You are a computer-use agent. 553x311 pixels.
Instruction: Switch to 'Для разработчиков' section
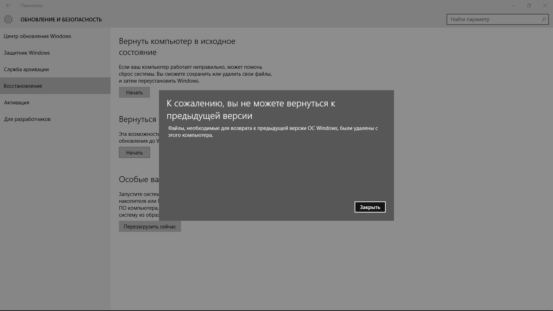coord(27,119)
